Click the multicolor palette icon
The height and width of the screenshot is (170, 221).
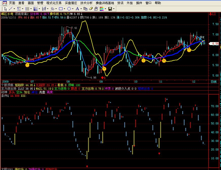[102, 9]
